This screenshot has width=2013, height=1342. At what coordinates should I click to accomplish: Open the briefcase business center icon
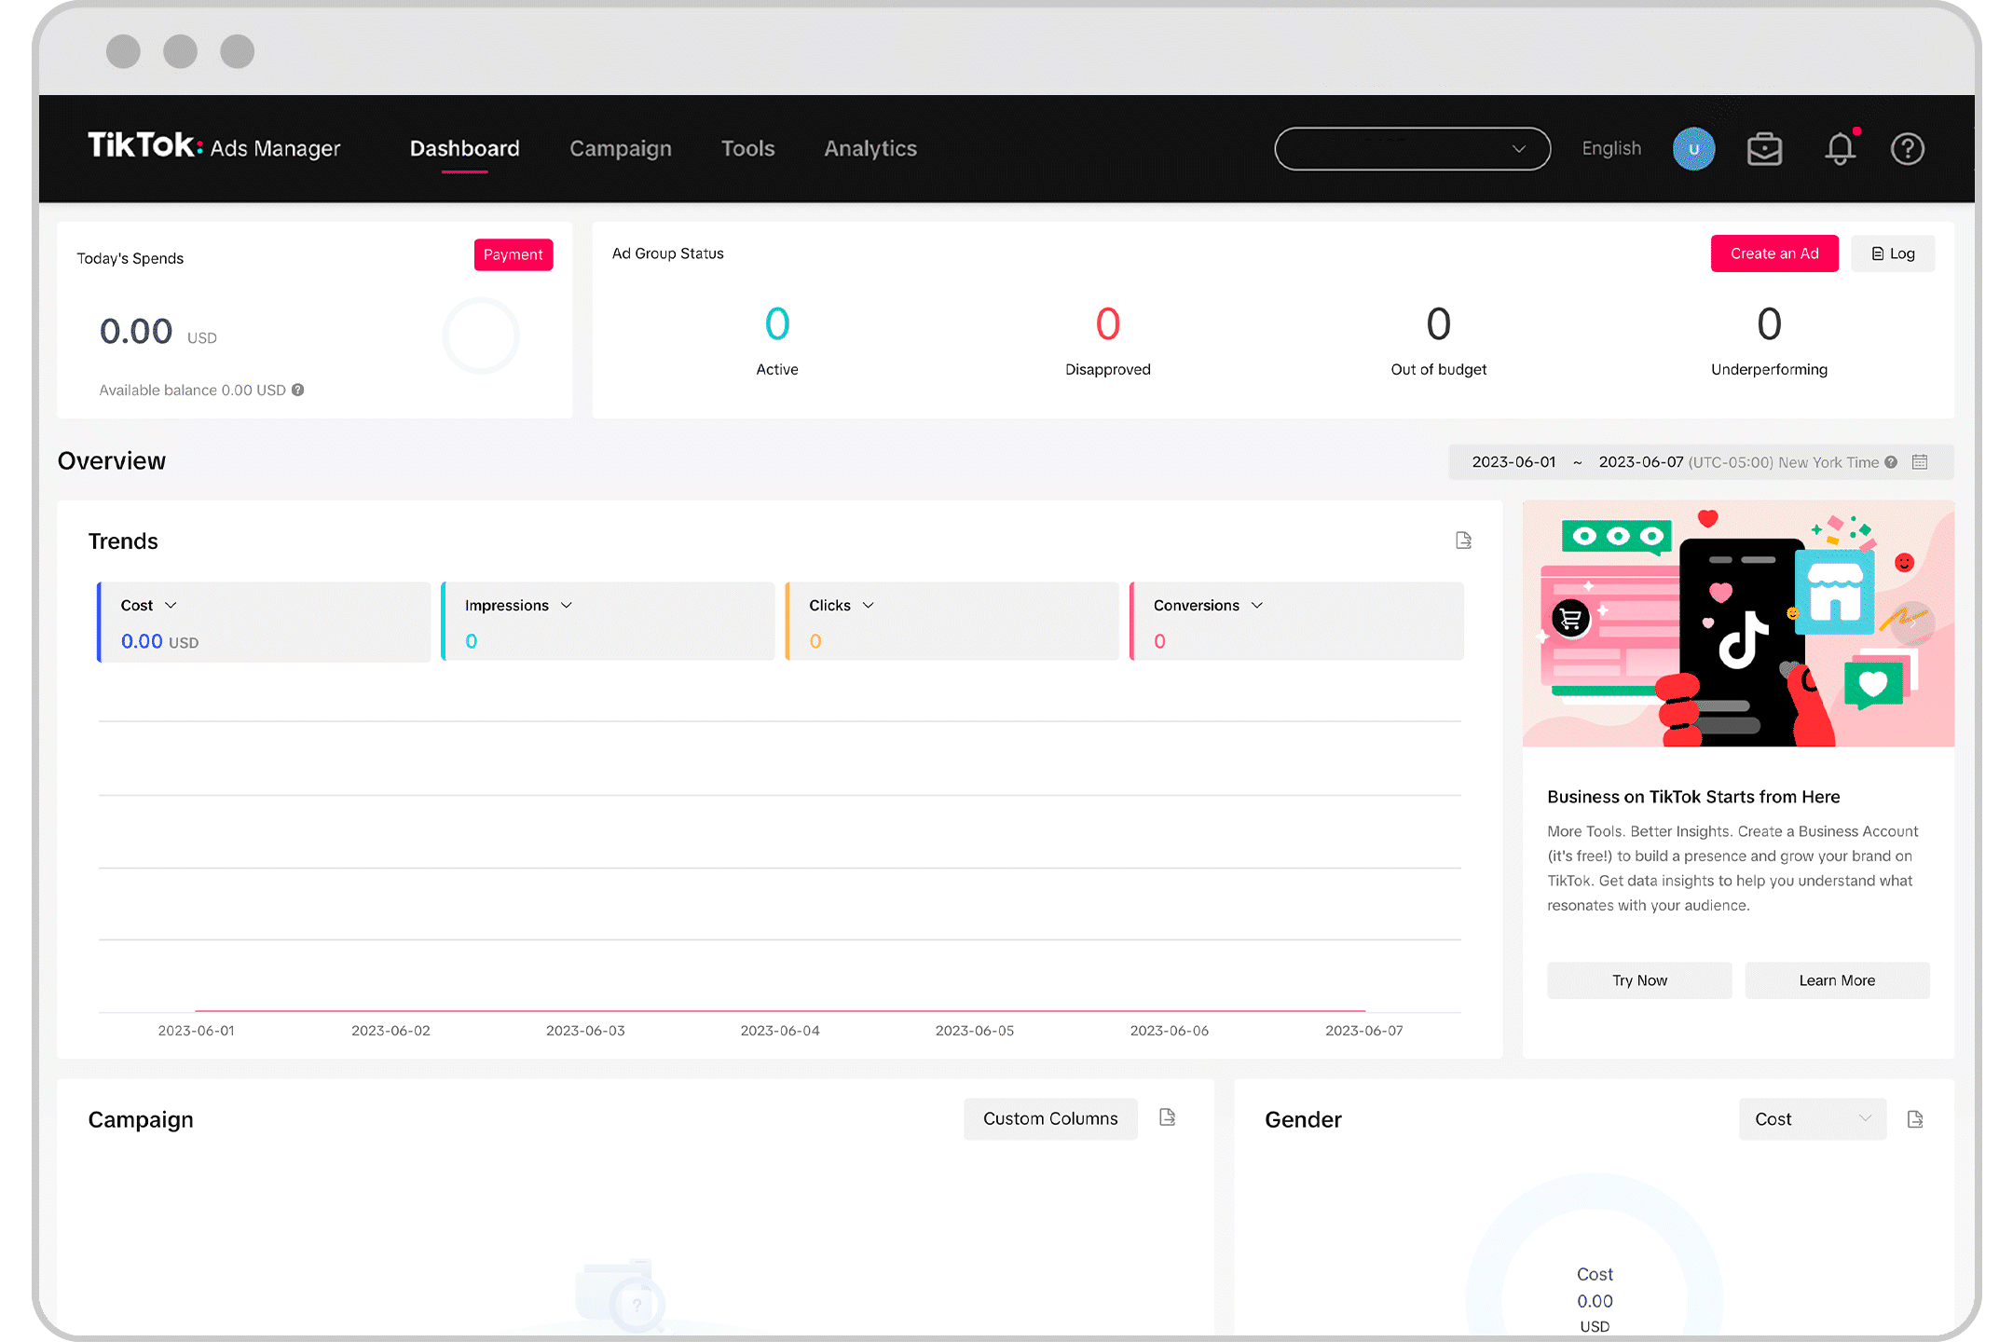[1764, 149]
